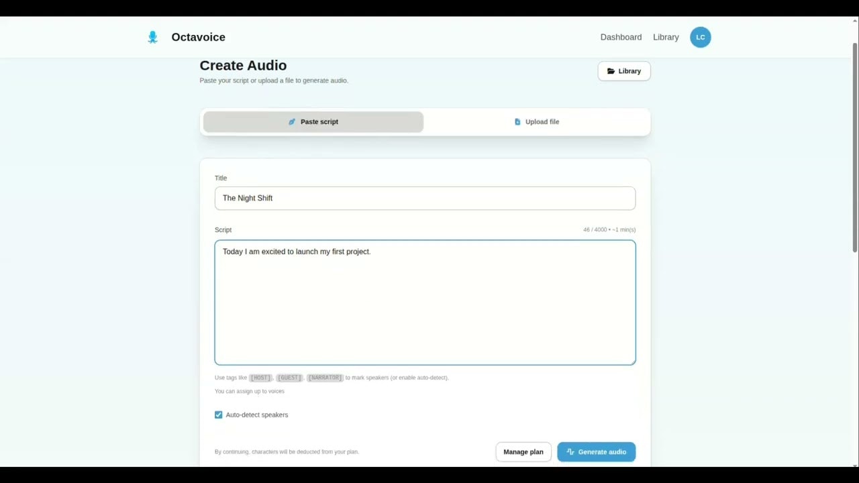Click the page vertical scrollbar thumb

pyautogui.click(x=854, y=148)
